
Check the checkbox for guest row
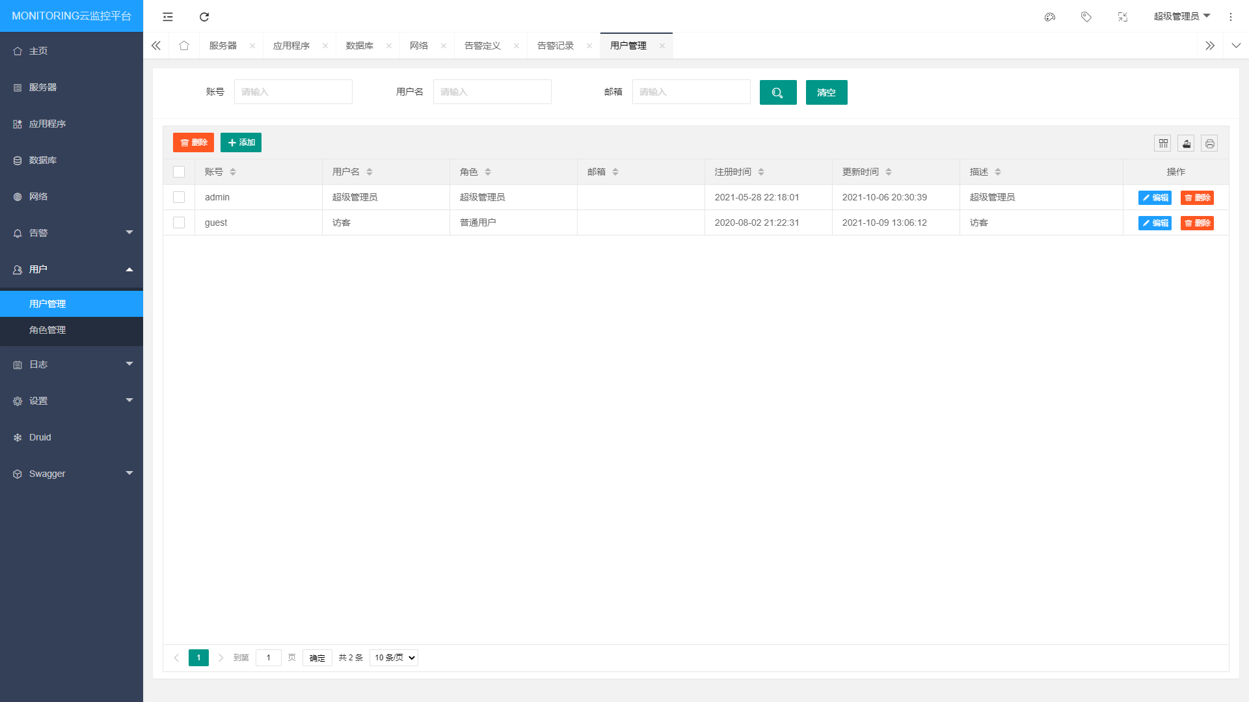point(179,223)
